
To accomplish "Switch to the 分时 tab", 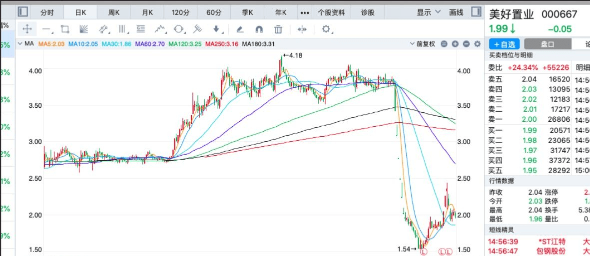I will pyautogui.click(x=47, y=12).
